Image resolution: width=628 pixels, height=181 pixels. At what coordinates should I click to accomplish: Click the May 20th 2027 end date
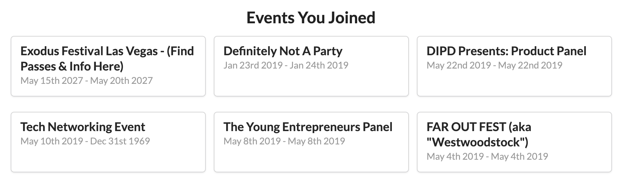point(121,81)
